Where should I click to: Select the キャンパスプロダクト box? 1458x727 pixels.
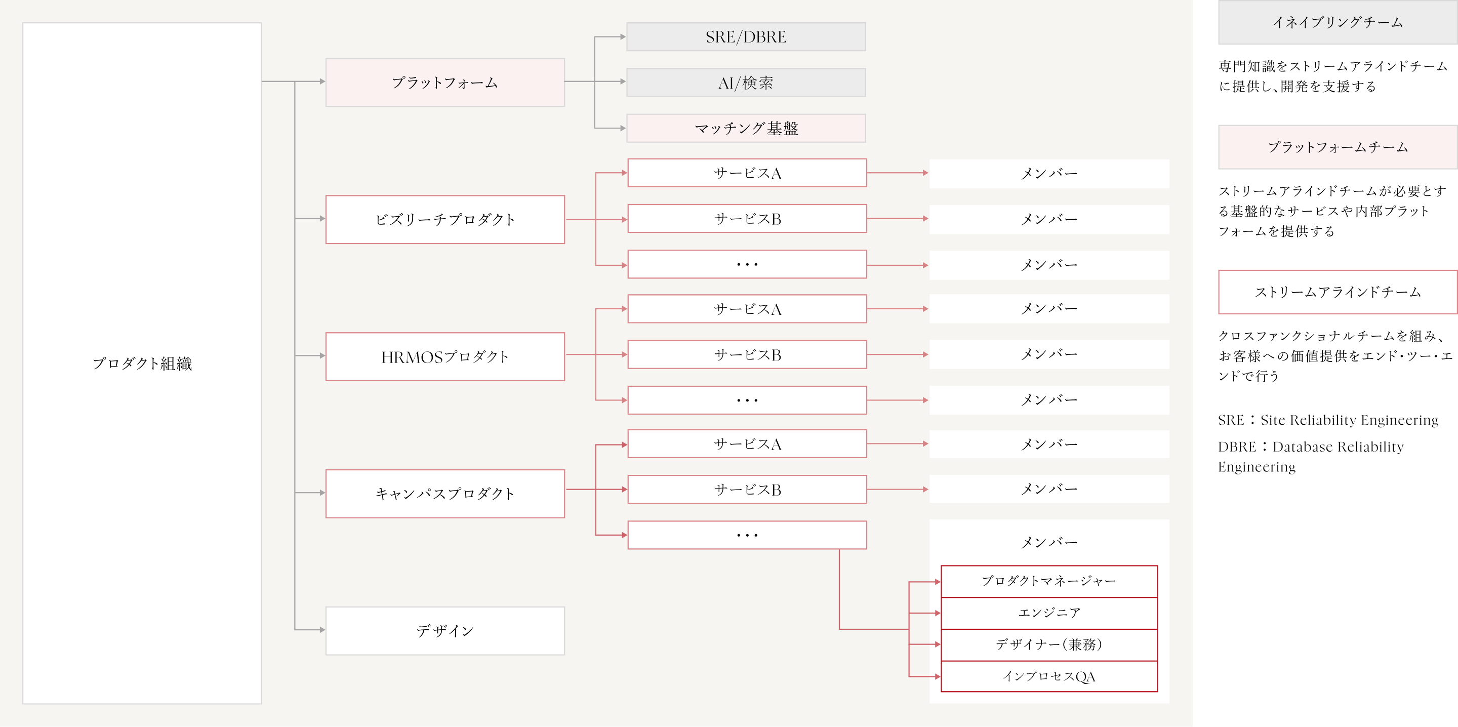click(445, 494)
